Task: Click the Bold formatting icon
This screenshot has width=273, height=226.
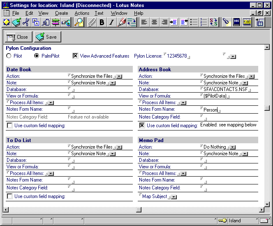Action: click(x=102, y=22)
